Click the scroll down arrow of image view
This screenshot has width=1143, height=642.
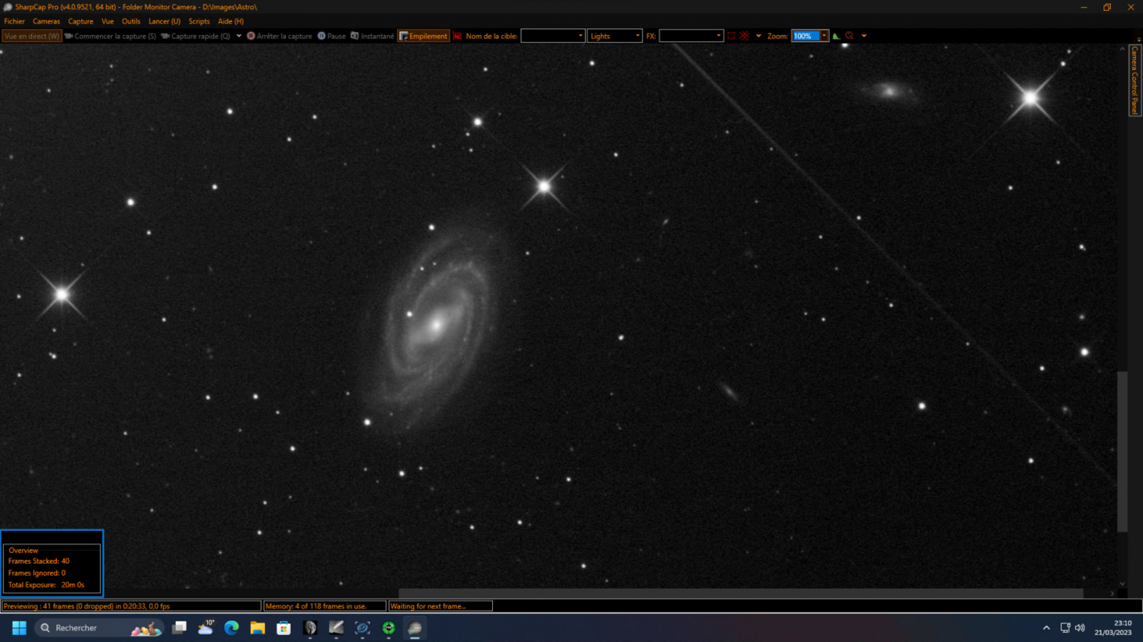1122,583
